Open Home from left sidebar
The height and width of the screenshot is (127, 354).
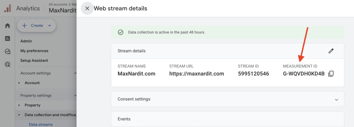8,26
